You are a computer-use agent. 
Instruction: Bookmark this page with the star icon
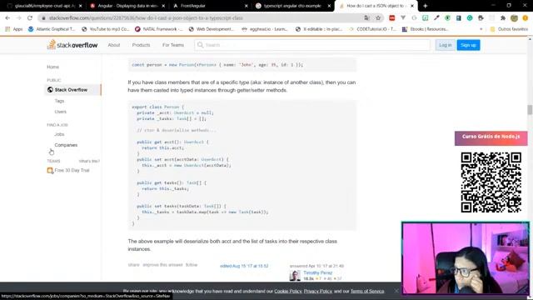378,18
